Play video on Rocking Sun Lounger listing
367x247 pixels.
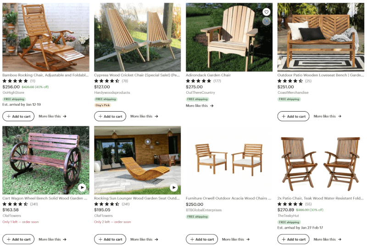click(174, 188)
